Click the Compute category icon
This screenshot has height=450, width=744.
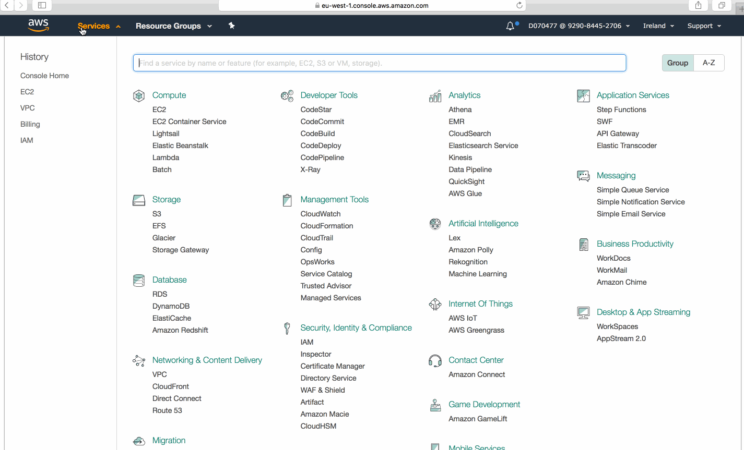139,95
